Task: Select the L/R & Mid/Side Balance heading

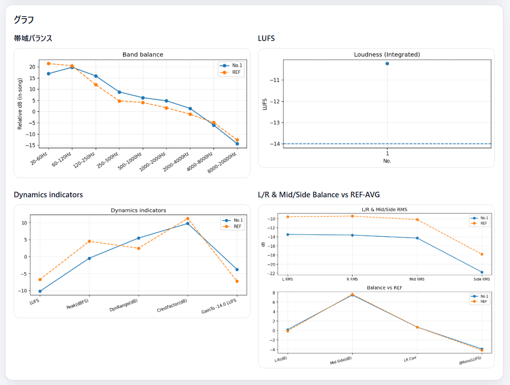Action: coord(319,195)
